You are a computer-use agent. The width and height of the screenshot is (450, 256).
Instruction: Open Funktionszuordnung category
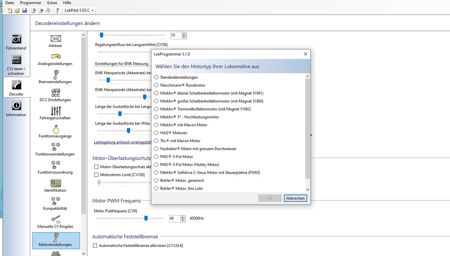pyautogui.click(x=55, y=168)
